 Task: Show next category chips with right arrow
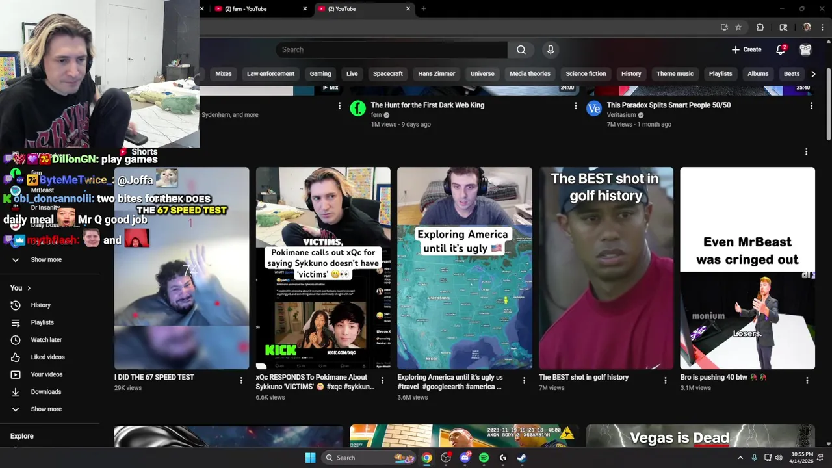813,73
